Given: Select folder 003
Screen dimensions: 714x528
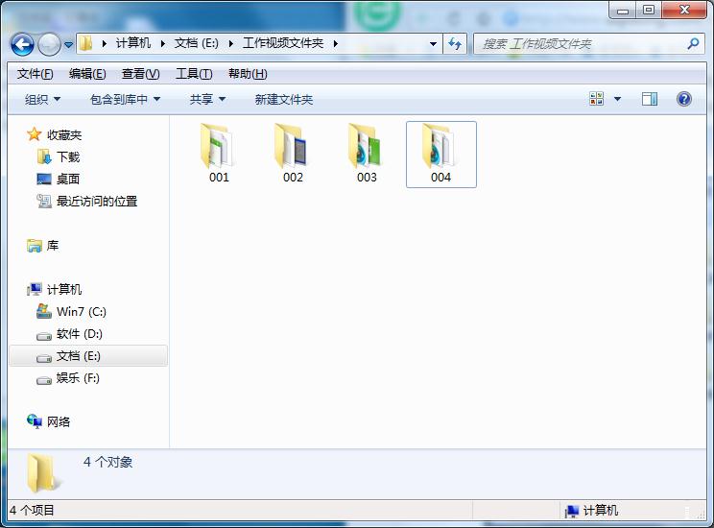Looking at the screenshot, I should pos(367,154).
